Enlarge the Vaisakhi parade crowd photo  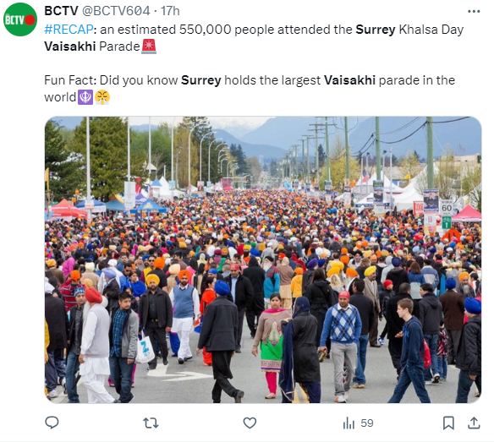[263, 259]
